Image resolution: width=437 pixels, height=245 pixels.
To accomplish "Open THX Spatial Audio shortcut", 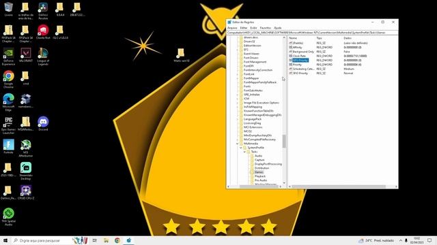I will tap(8, 217).
